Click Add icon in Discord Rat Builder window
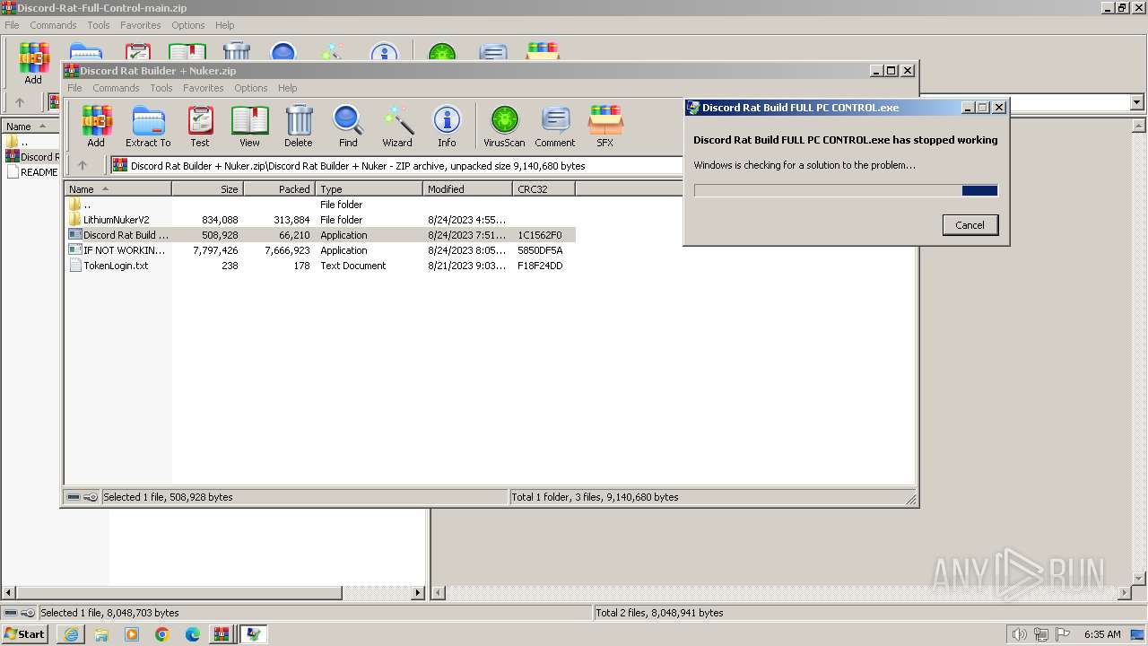 [x=96, y=126]
